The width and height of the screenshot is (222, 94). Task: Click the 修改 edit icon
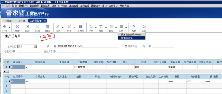(27, 27)
